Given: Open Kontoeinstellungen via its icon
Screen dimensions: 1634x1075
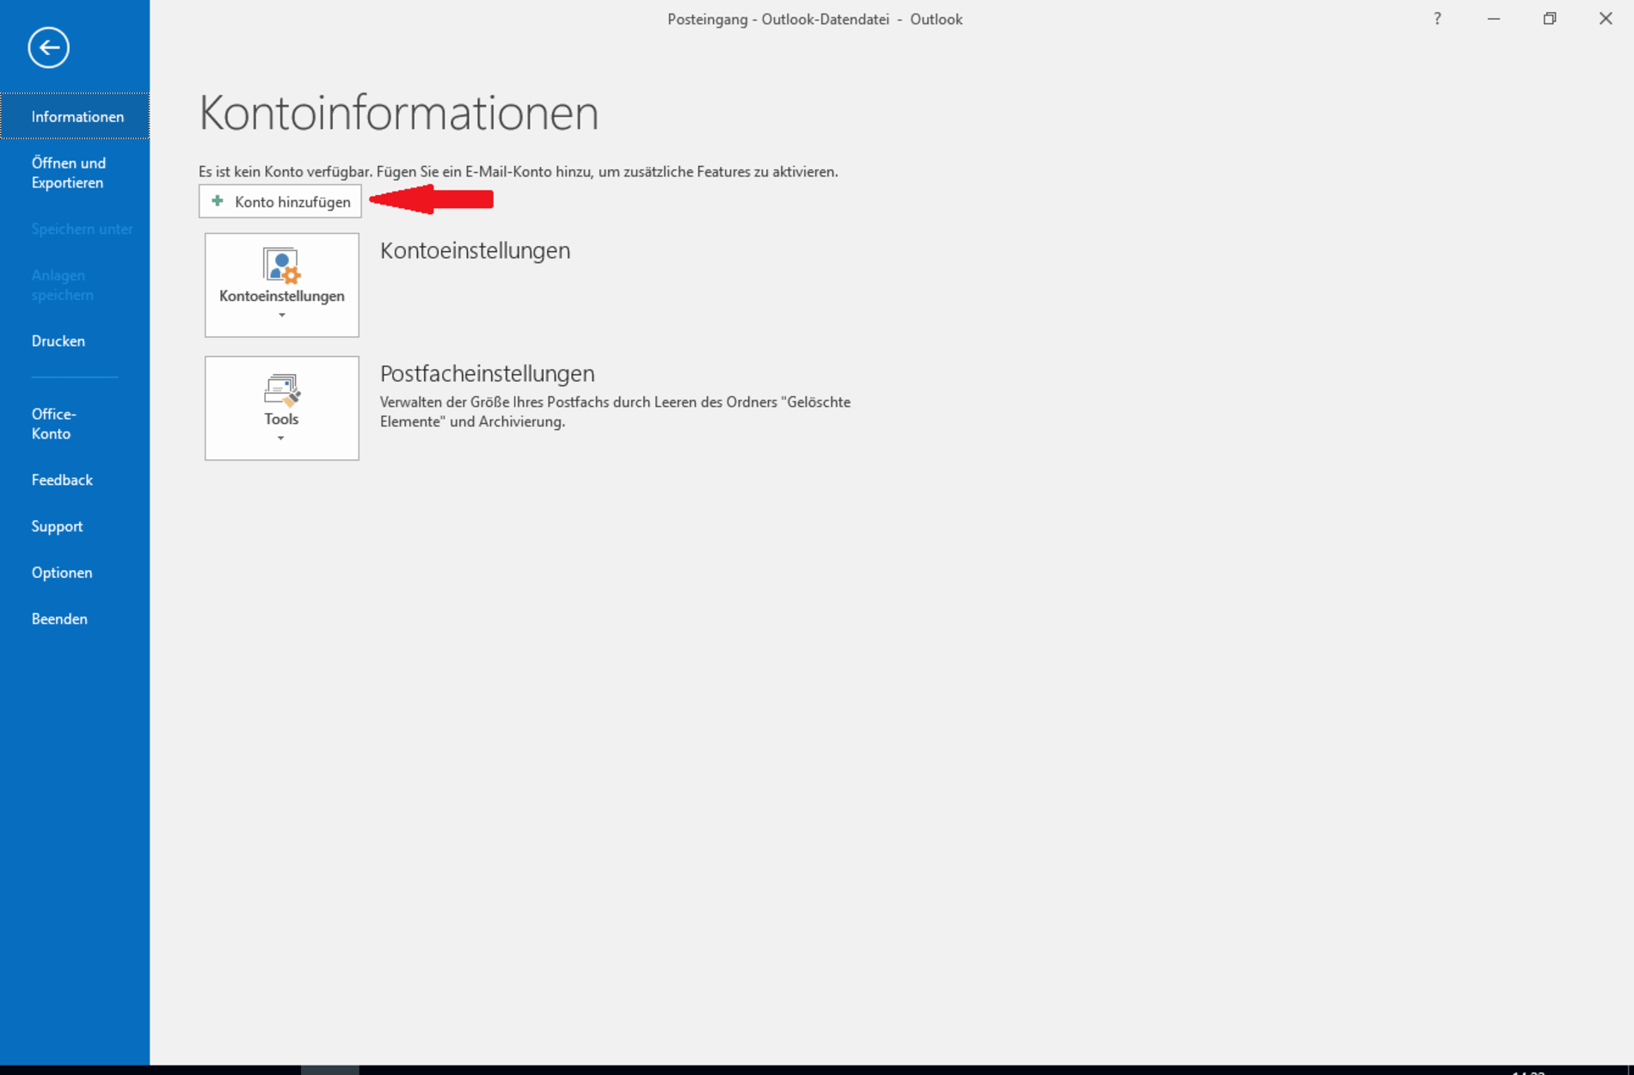Looking at the screenshot, I should coord(280,267).
